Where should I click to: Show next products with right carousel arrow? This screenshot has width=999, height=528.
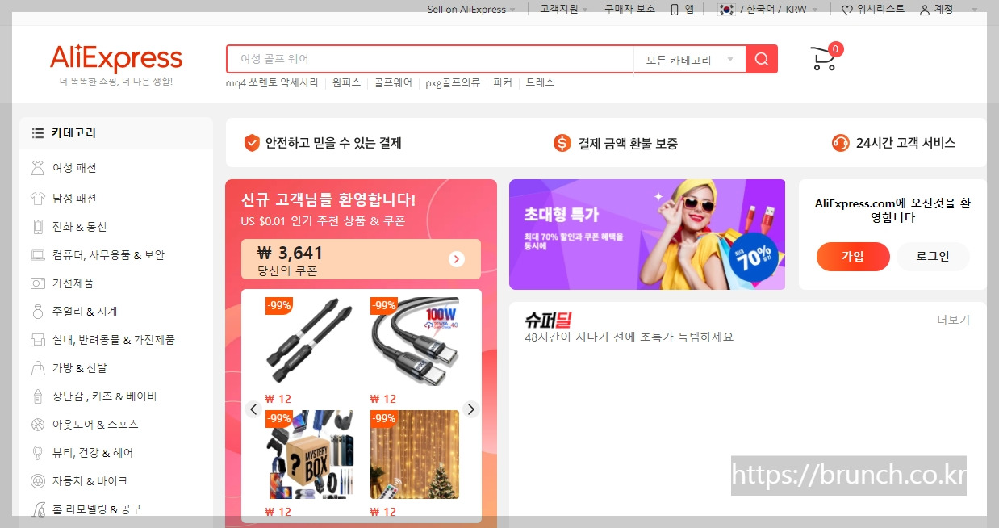tap(471, 409)
